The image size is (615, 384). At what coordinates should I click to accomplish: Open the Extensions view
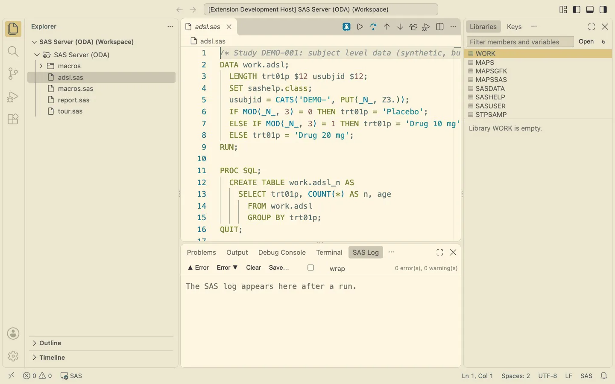(x=13, y=119)
